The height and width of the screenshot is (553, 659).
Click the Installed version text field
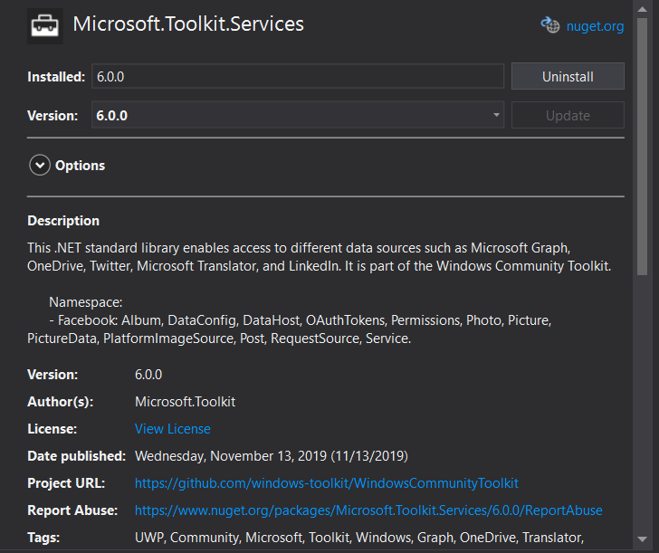coord(297,77)
